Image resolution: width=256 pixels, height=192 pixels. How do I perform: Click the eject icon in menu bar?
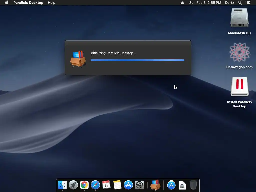182,3
